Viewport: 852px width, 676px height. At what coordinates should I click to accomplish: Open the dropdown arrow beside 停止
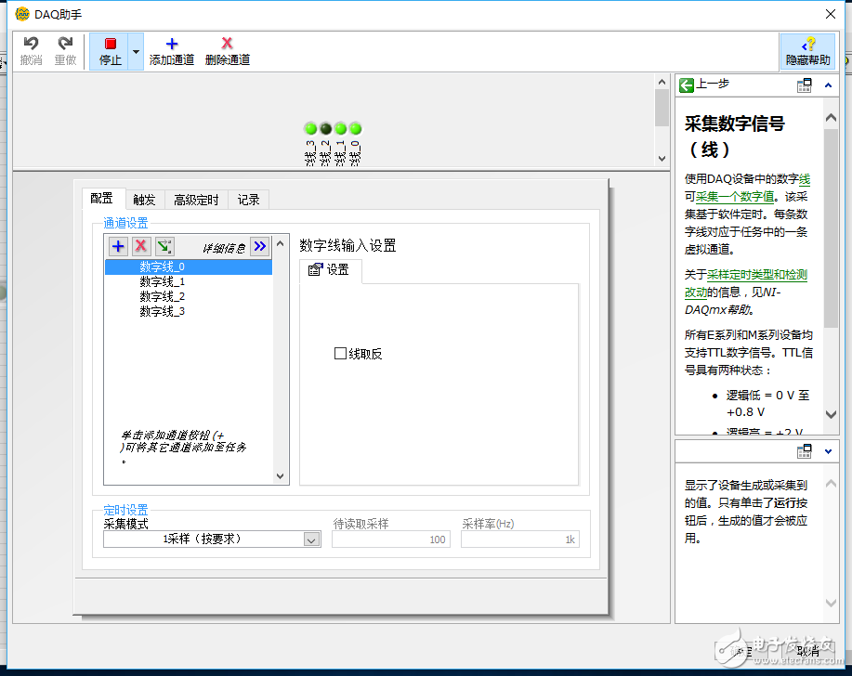(x=136, y=52)
